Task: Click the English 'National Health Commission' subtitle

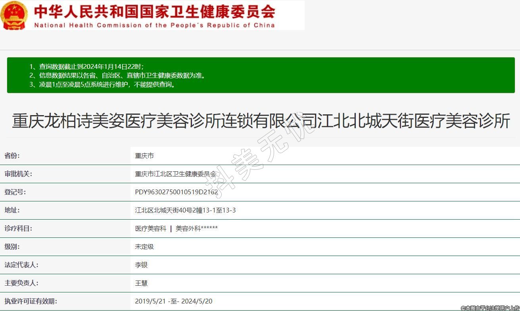Action: click(154, 25)
